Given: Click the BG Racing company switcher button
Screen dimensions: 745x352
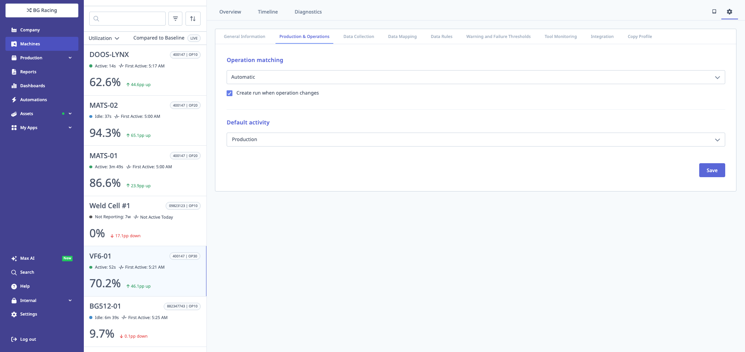Looking at the screenshot, I should (42, 10).
